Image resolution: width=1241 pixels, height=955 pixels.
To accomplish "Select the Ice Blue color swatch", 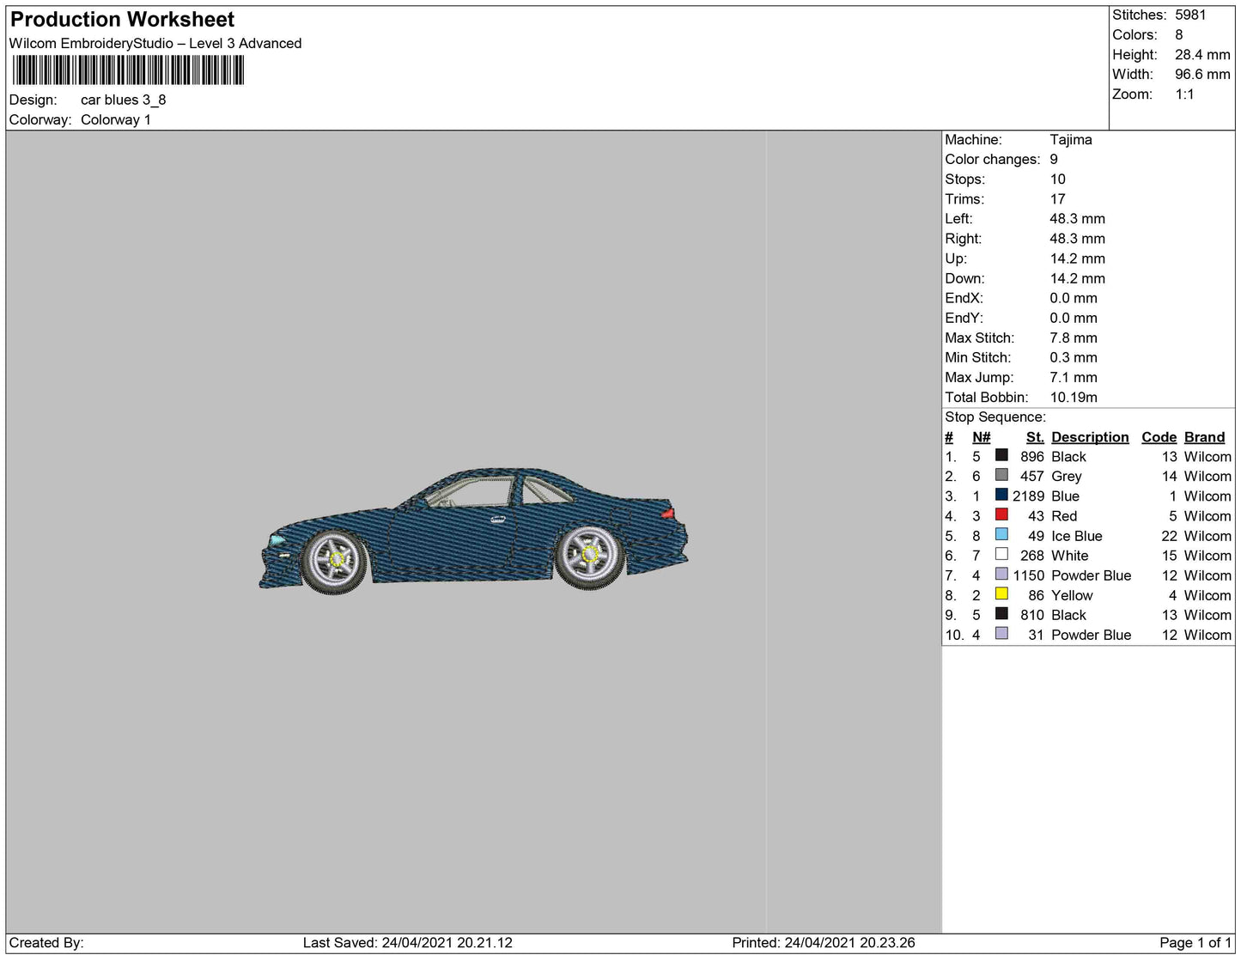I will click(x=1001, y=534).
